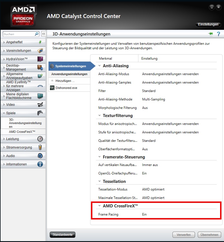Collapse the Texturfilterung group
This screenshot has width=224, height=242.
(x=100, y=115)
